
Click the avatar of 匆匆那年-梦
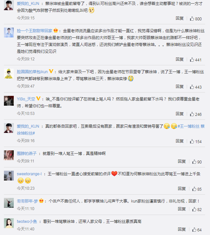8,203
